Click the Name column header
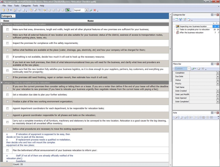This screenshot has height=167, width=220. pos(90,21)
